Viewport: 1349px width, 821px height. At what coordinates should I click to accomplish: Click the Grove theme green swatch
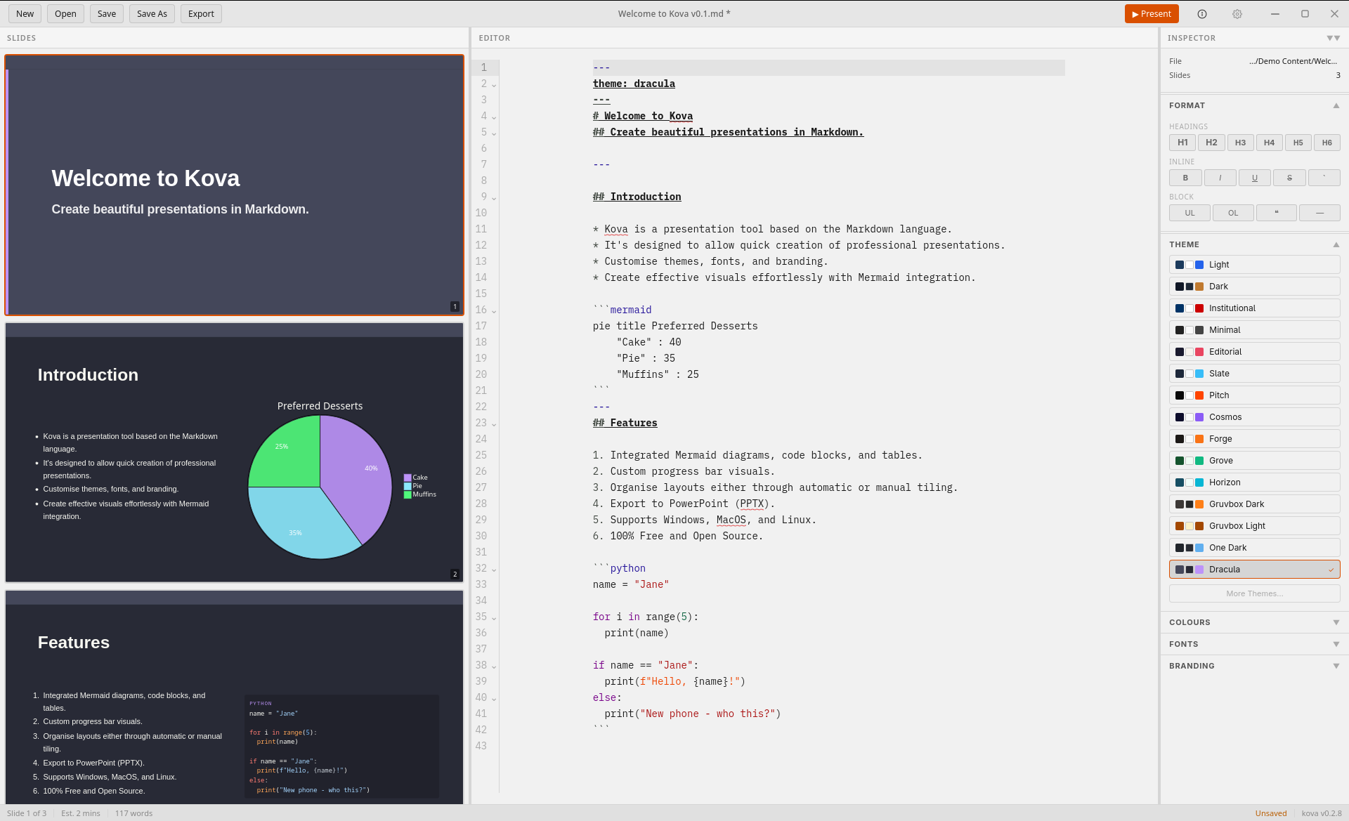point(1199,461)
